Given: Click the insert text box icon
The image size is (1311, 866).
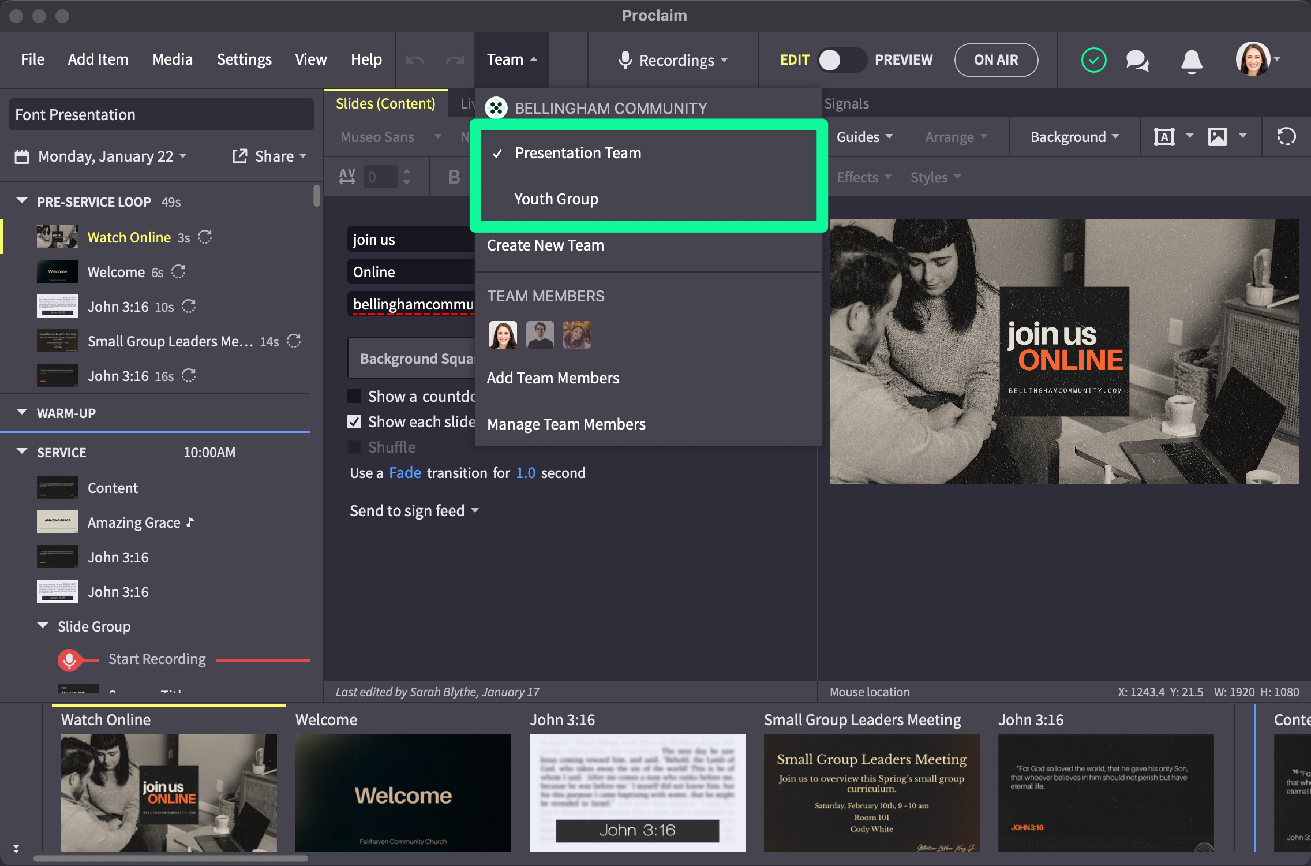Looking at the screenshot, I should [x=1164, y=137].
